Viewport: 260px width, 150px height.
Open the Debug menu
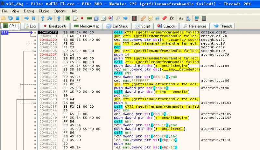point(29,11)
